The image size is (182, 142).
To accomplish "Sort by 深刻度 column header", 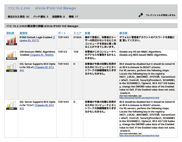I will 10,33.
